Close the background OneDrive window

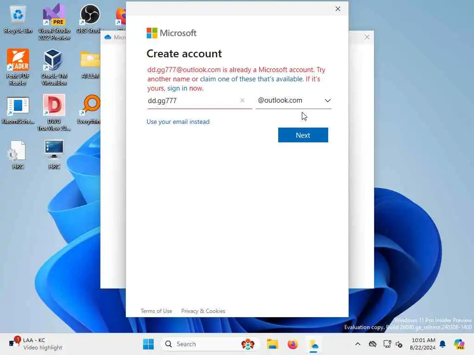click(367, 37)
